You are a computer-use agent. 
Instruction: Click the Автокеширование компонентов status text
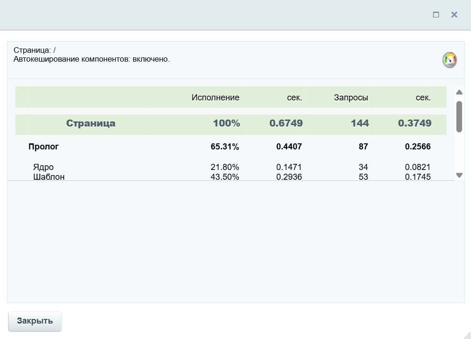point(92,59)
